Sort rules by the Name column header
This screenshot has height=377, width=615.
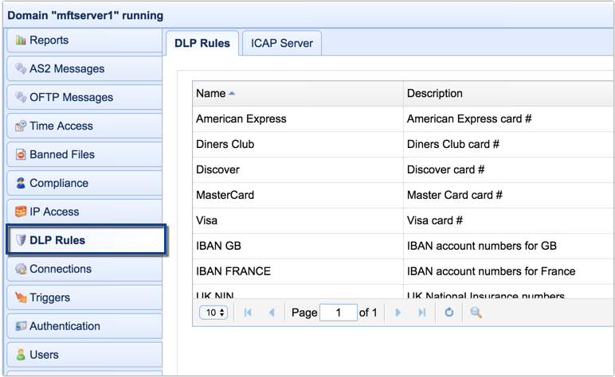click(298, 93)
